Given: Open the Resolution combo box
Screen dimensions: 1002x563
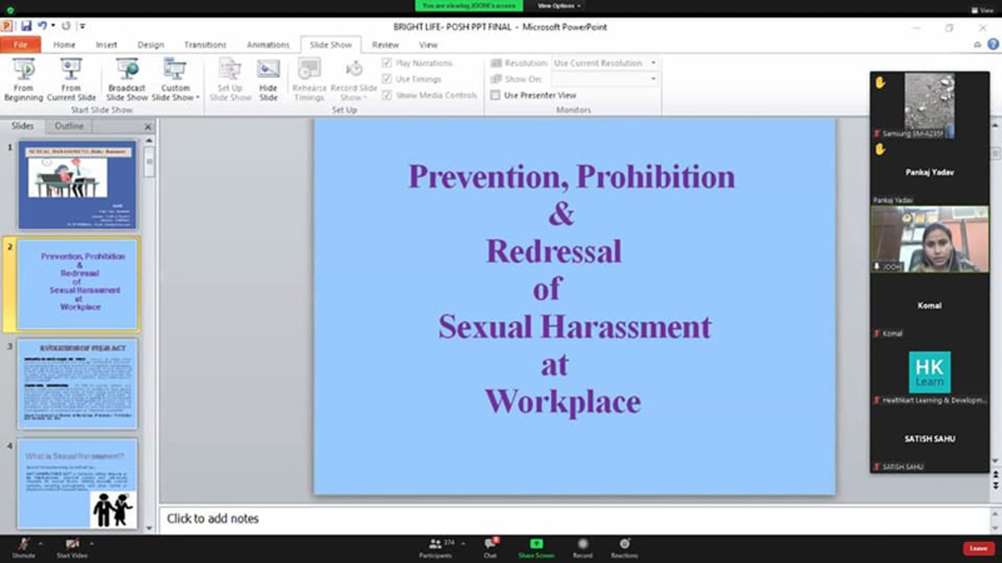Looking at the screenshot, I should click(x=605, y=63).
